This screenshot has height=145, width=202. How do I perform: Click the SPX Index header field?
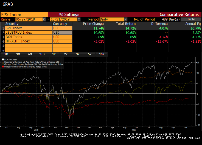[24, 15]
